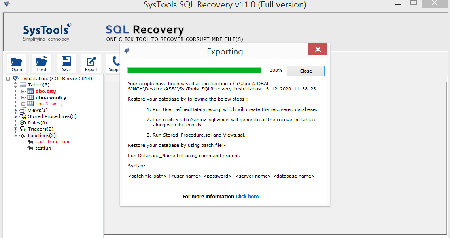Expand the Views(1) node
Screen dimensions: 450x238
click(16, 110)
